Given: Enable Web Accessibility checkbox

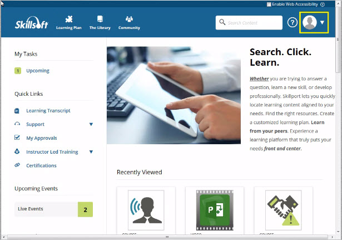Looking at the screenshot, I should point(269,4).
